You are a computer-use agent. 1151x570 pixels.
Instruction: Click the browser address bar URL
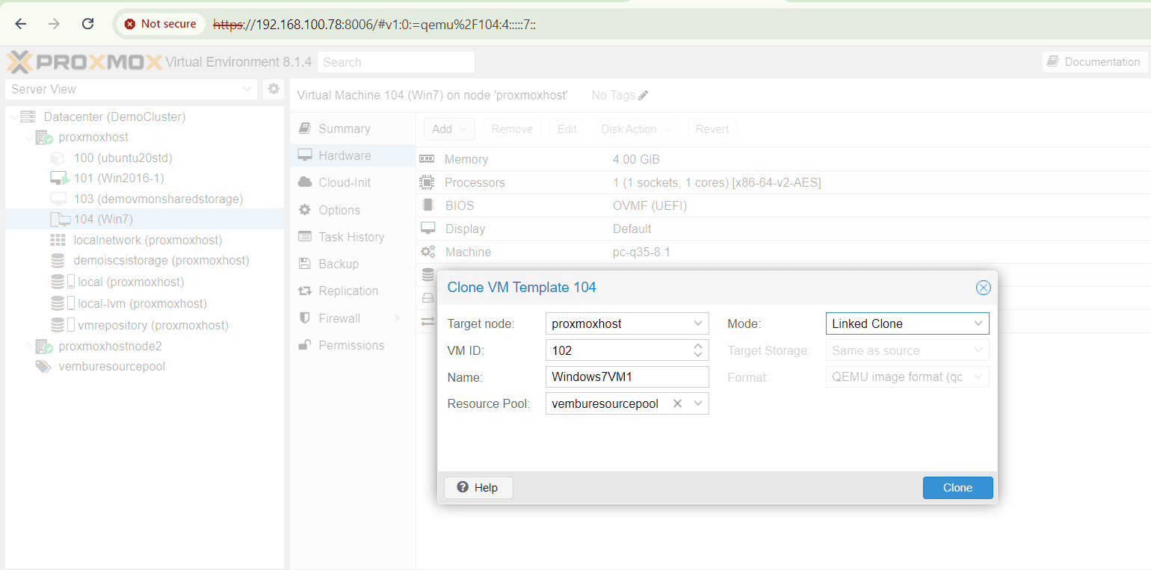coord(374,25)
